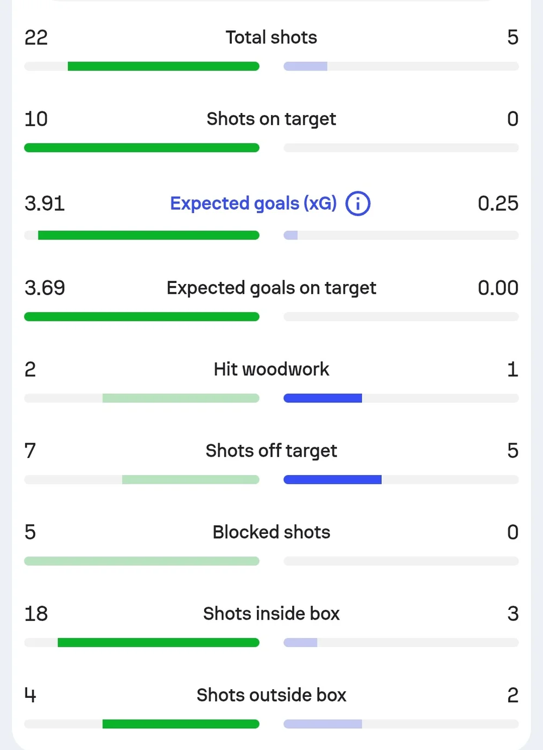Select the Shots inside box label

click(271, 614)
